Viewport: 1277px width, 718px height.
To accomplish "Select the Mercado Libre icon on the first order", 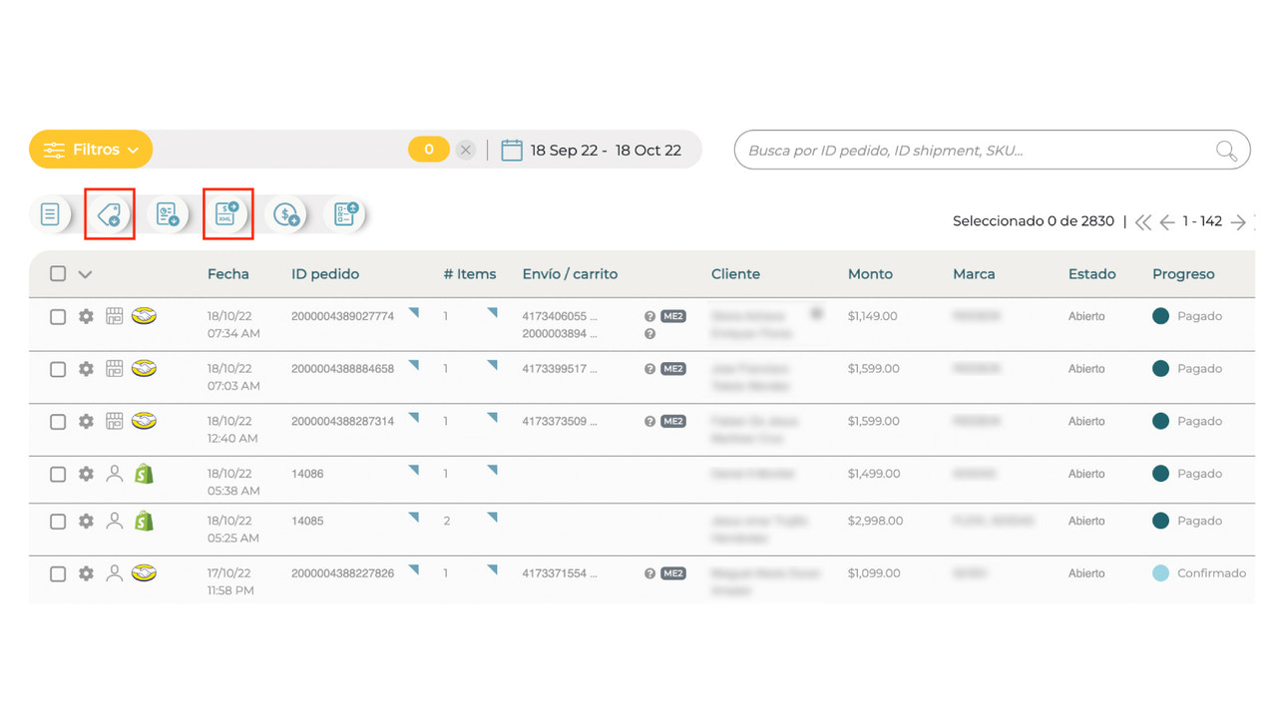I will (144, 315).
